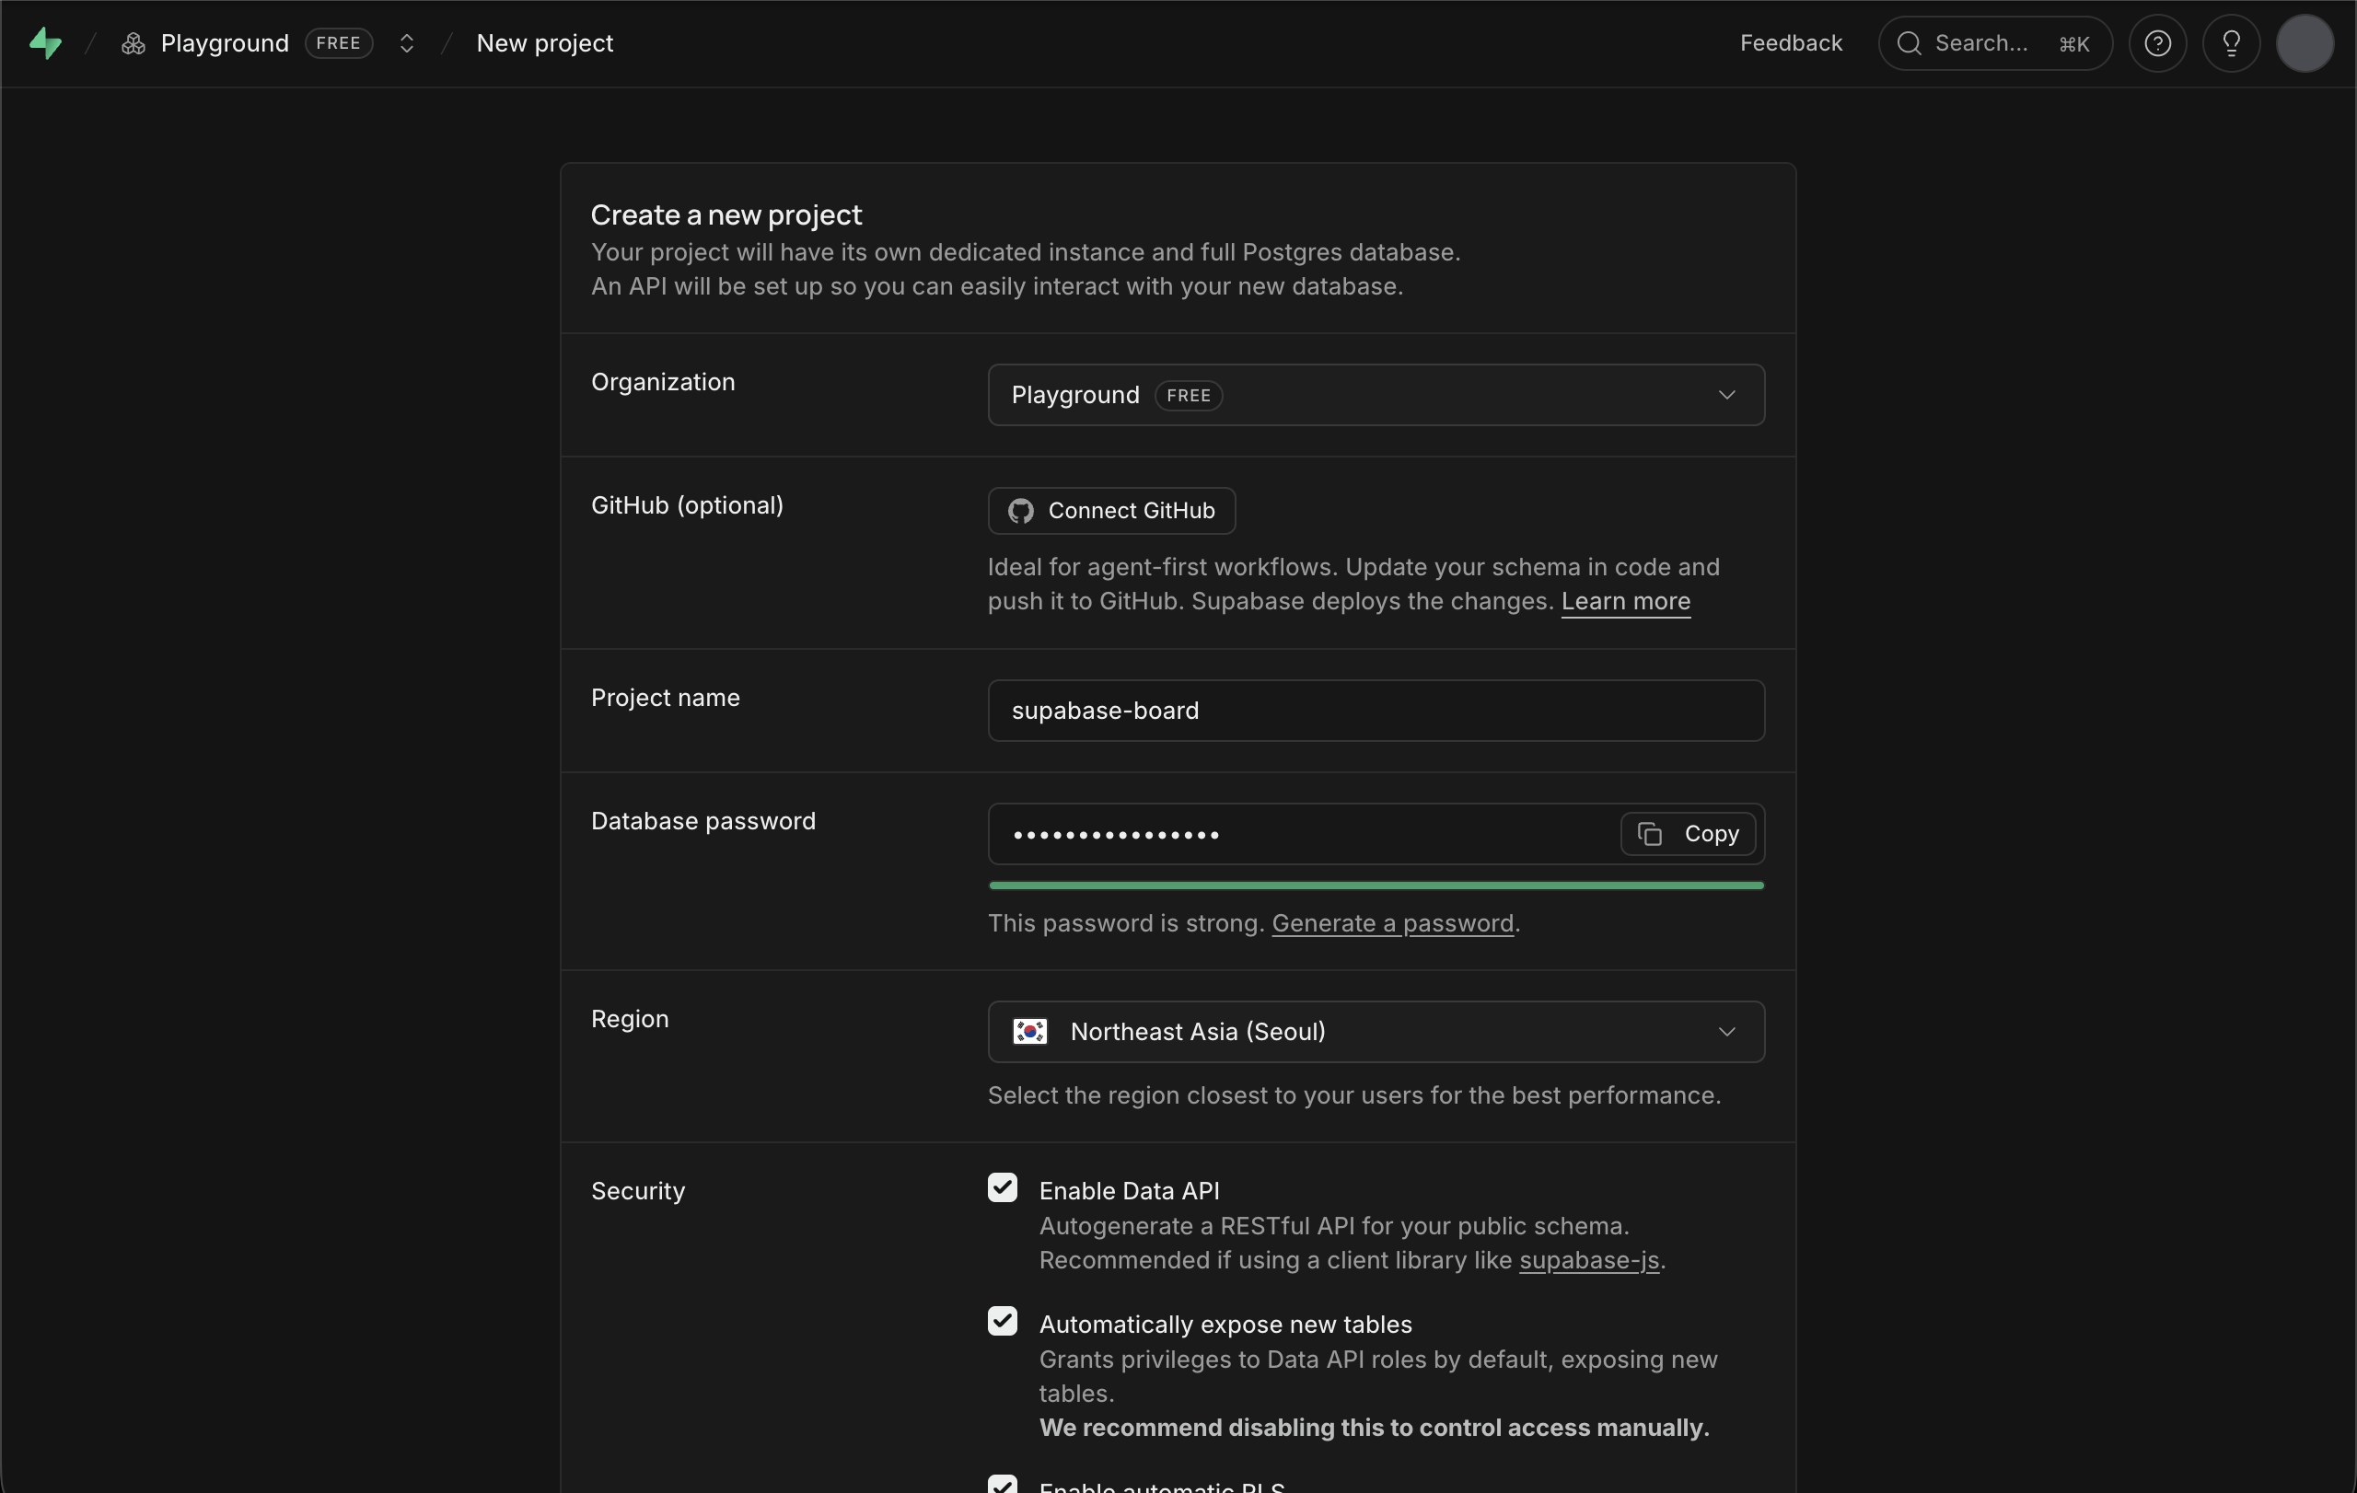Click the Organization field label
Screen dimensions: 2357x1493
point(663,382)
